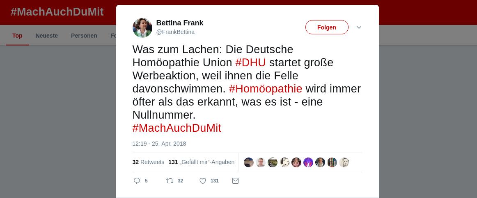The width and height of the screenshot is (477, 198).
Task: Open the #Homöopathie hashtag link
Action: 266,89
